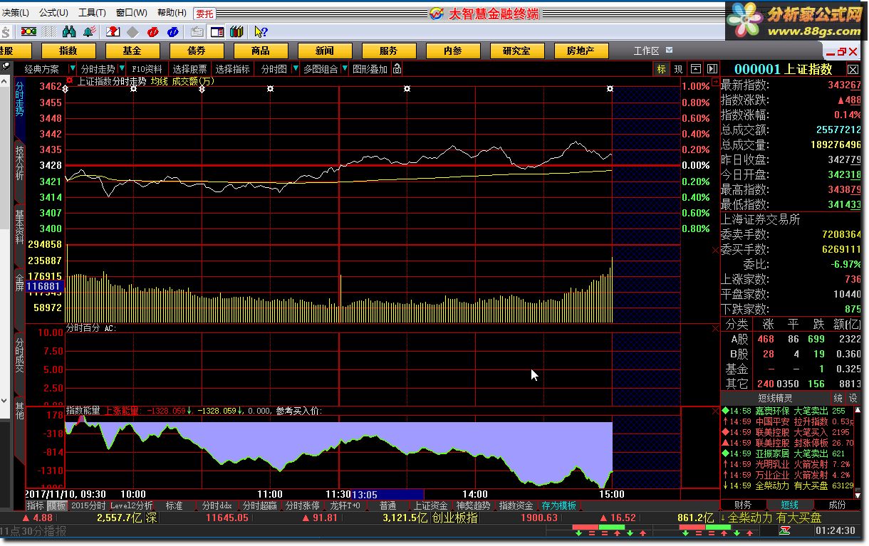Click the gray diamond toolbar icon
The width and height of the screenshot is (869, 546).
[132, 31]
